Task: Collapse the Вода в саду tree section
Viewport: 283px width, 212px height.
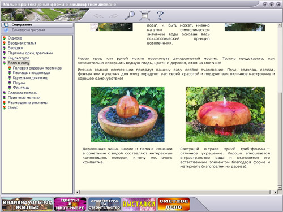Action: pos(19,63)
